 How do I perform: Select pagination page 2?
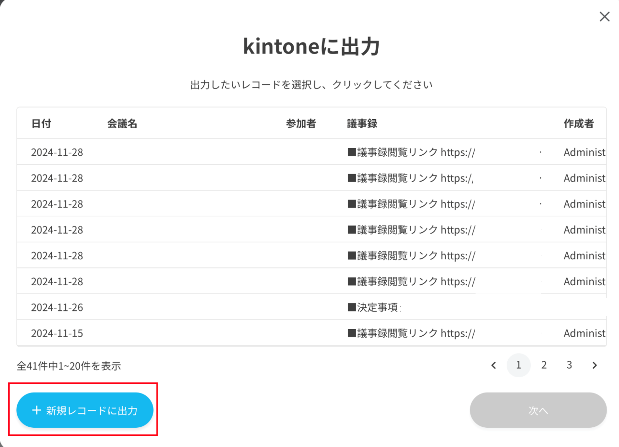(544, 365)
